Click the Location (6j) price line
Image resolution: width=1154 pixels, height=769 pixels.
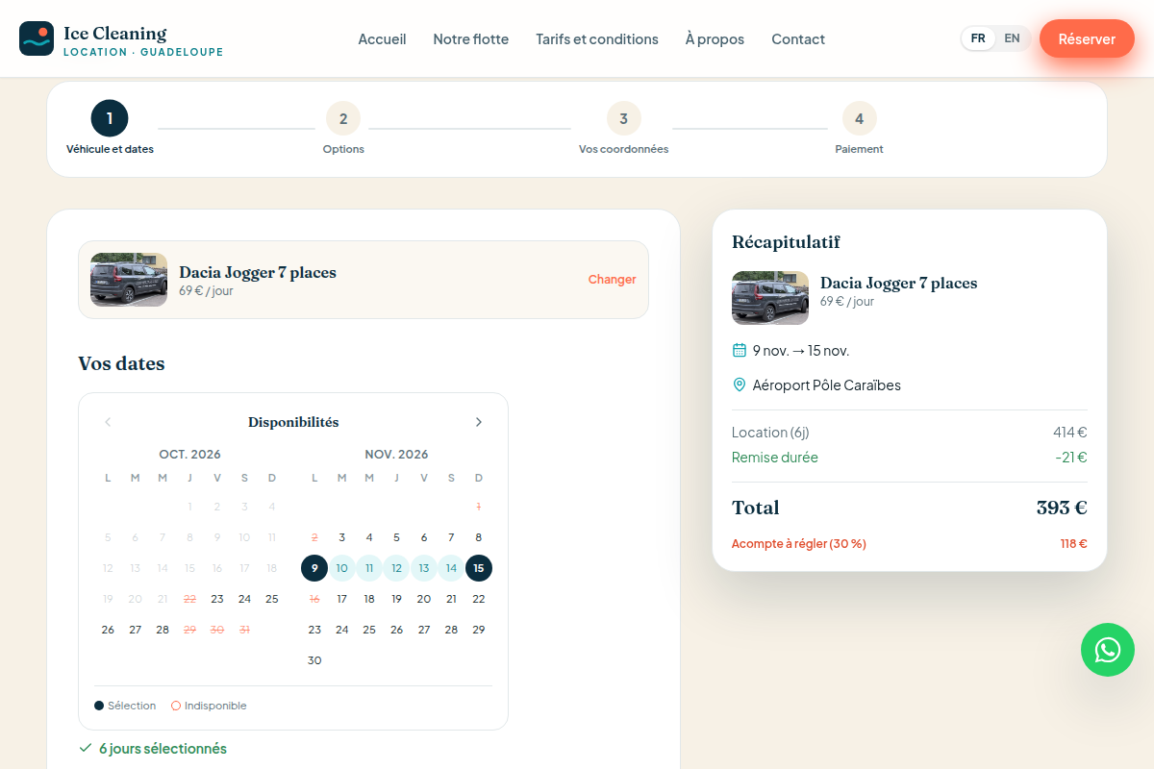click(x=910, y=433)
